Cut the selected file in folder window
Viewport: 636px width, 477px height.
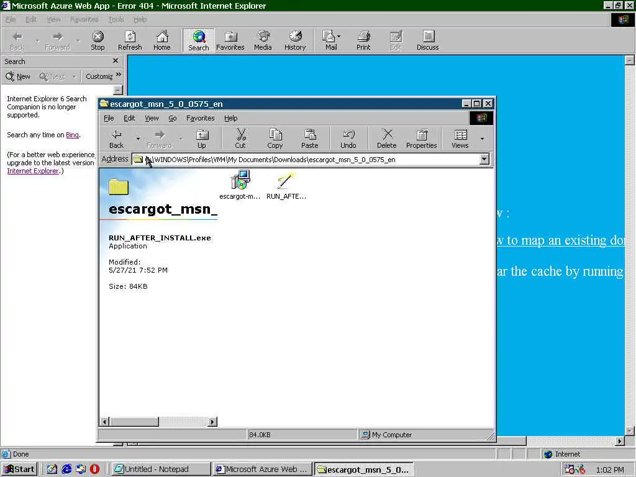[x=240, y=139]
